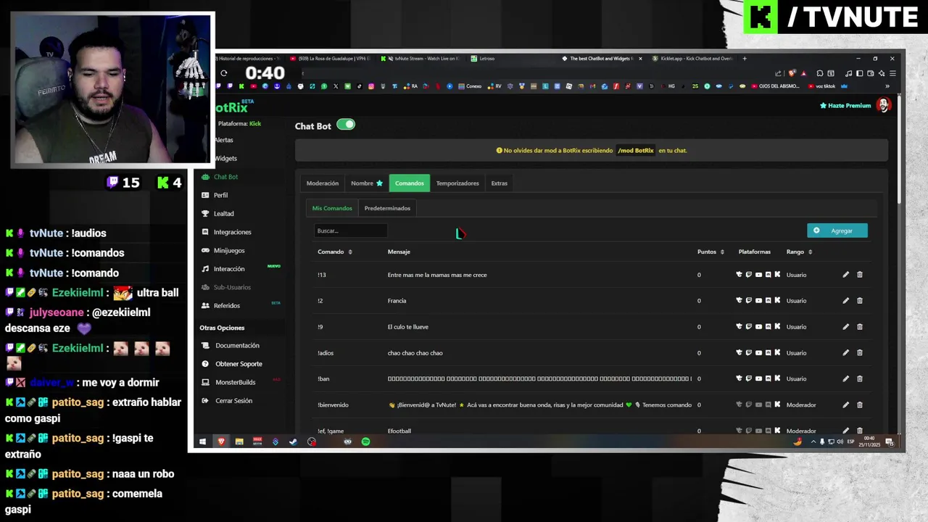Click the Integraciones sidebar icon
This screenshot has height=522, width=928.
[x=206, y=232]
